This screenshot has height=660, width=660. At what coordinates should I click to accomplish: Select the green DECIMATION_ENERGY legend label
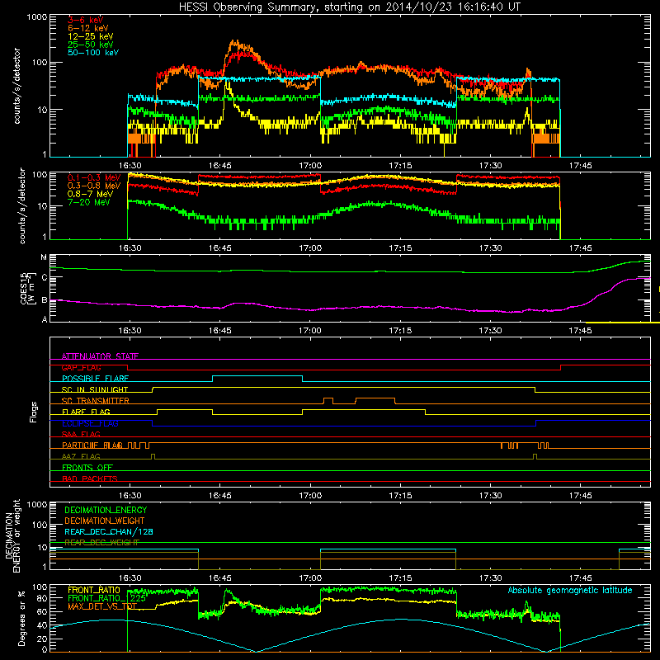click(106, 510)
